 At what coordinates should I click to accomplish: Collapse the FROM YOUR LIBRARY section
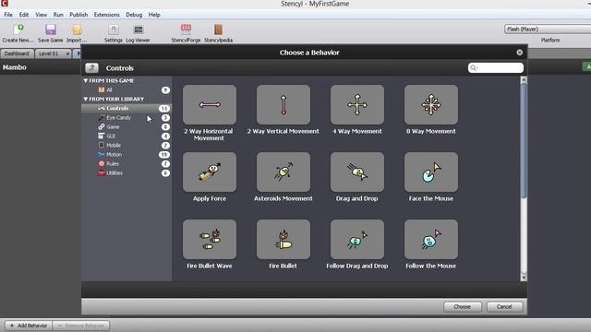(86, 99)
